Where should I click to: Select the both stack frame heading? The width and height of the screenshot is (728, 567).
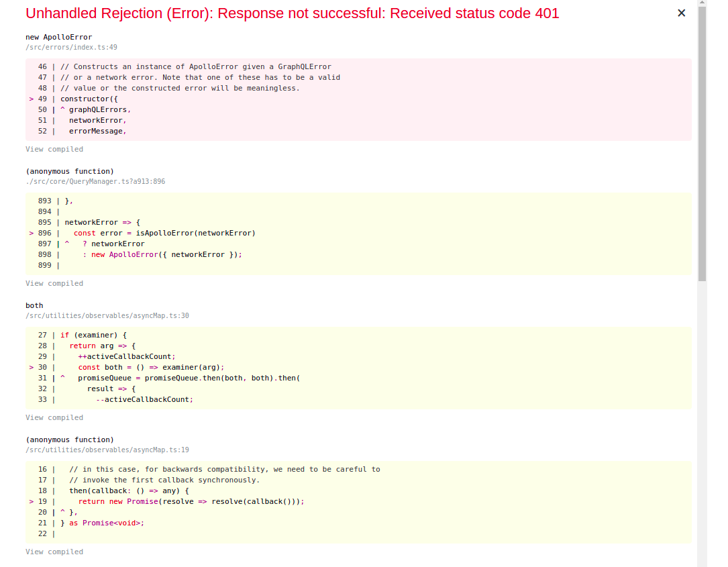34,305
